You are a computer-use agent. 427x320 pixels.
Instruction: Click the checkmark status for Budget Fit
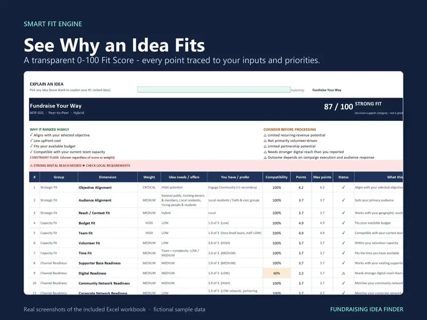(x=343, y=223)
